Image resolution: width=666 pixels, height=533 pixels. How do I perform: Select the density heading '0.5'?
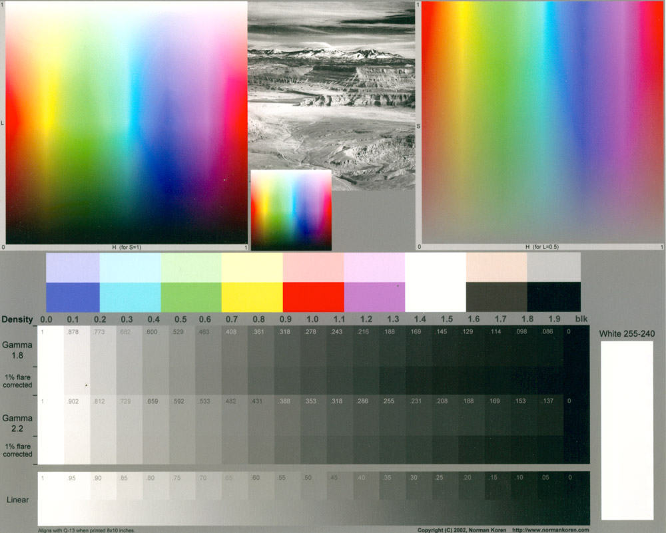coord(180,319)
